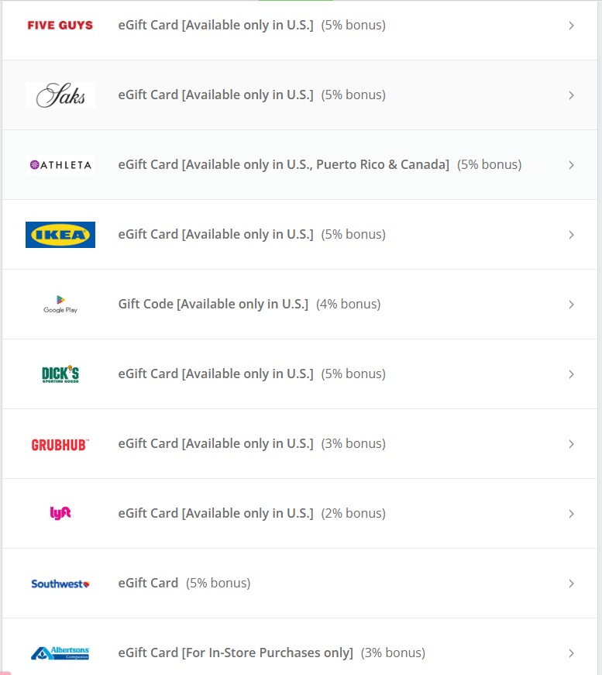This screenshot has height=675, width=602.
Task: Click the Southwest airline logo
Action: [60, 584]
